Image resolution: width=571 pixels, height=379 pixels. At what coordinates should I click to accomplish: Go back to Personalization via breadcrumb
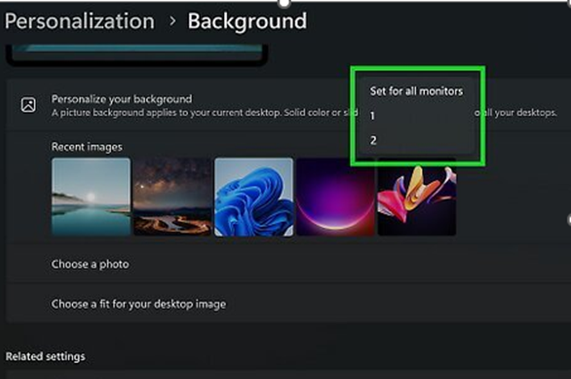[80, 21]
